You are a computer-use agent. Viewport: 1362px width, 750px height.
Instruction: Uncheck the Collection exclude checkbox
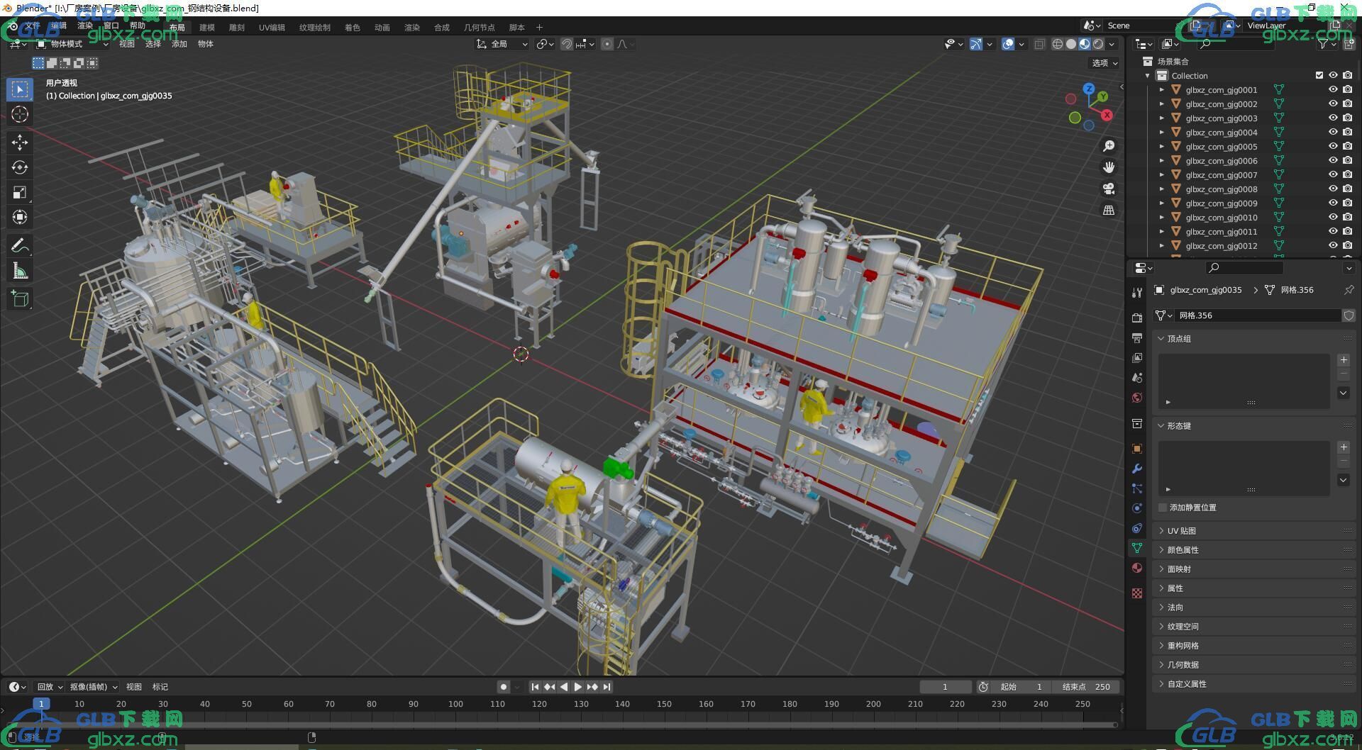(1319, 75)
